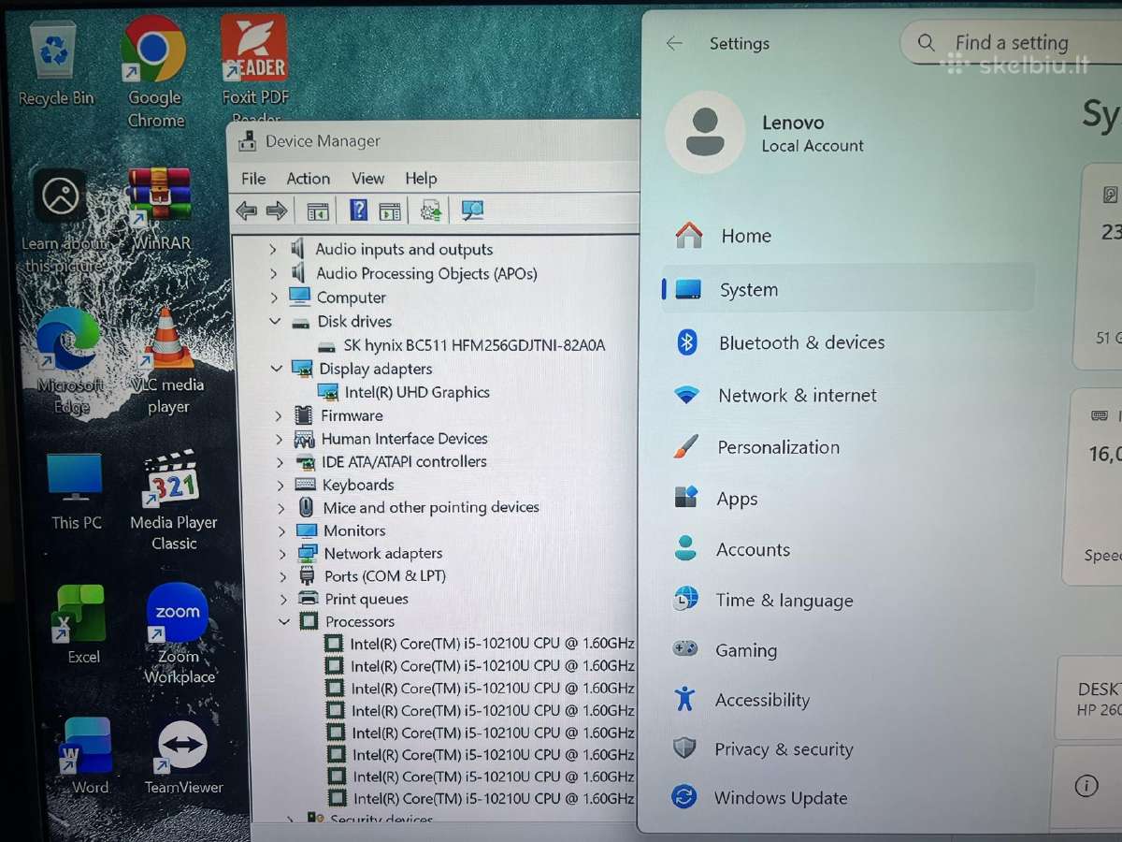Select This PC desktop icon
Image resolution: width=1122 pixels, height=842 pixels.
tap(76, 491)
